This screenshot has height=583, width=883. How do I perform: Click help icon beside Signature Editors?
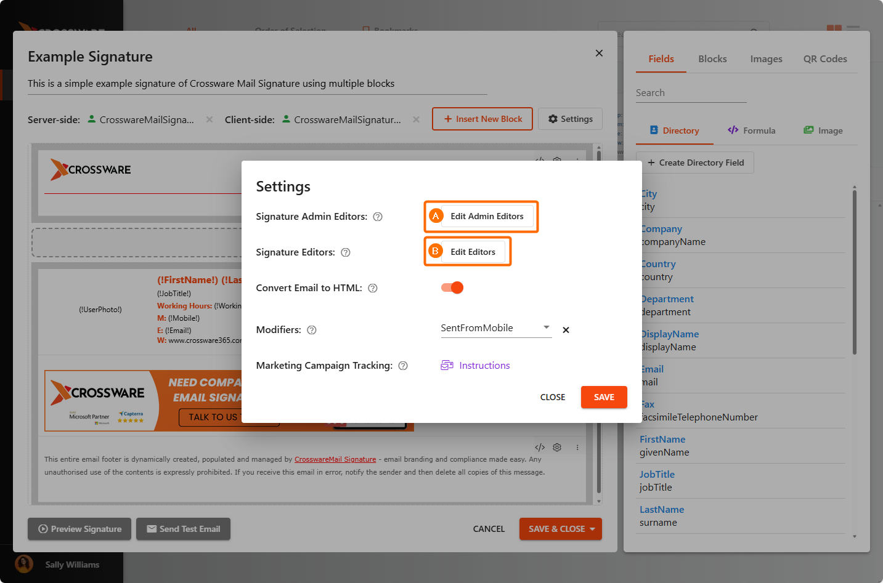click(x=346, y=252)
